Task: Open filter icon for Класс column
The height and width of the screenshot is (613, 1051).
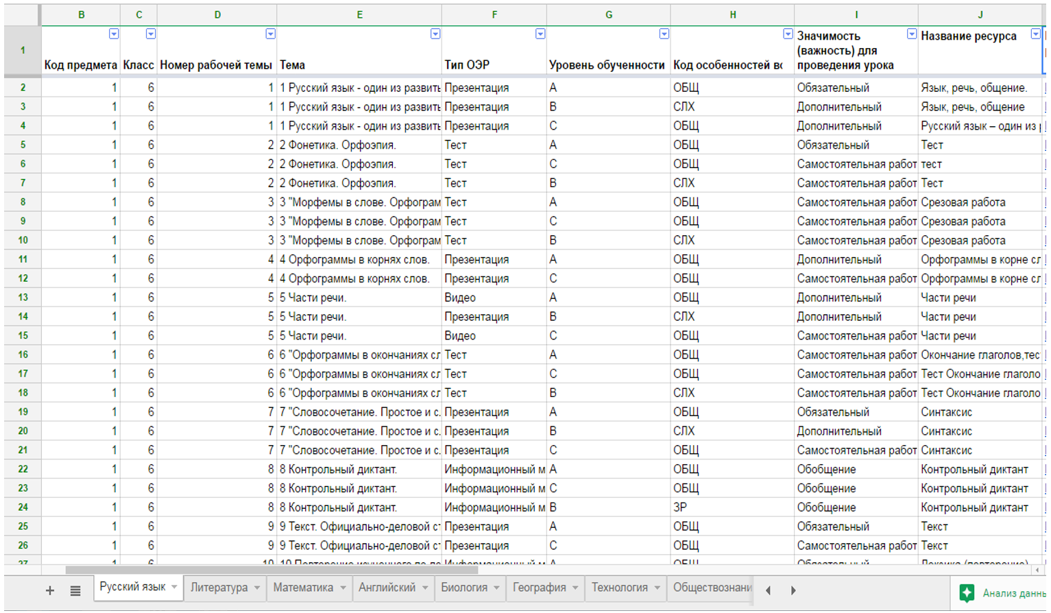Action: (x=151, y=34)
